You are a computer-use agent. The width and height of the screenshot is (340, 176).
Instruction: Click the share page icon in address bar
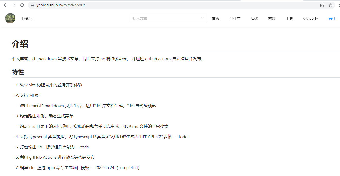(x=322, y=5)
